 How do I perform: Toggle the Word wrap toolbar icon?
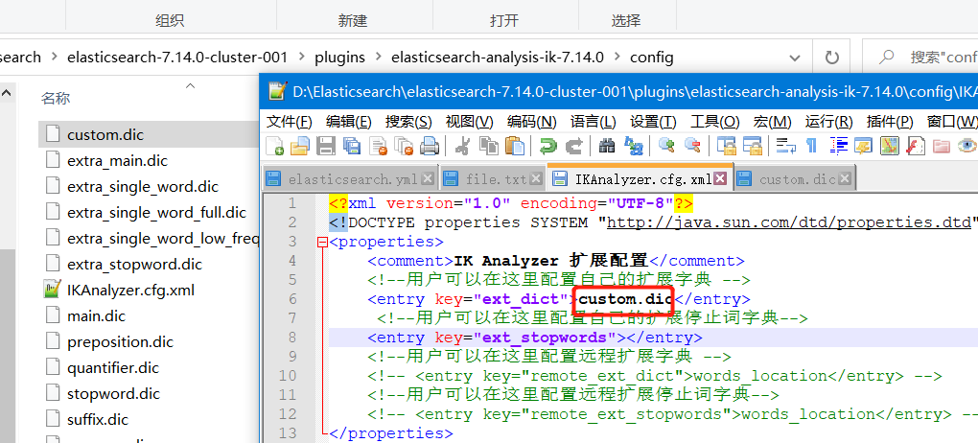pos(785,146)
